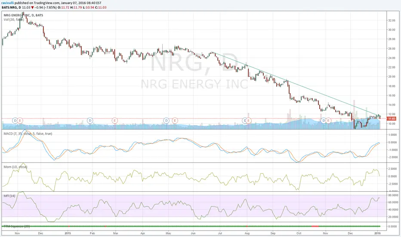Click the Dec label under 2015 data
The width and height of the screenshot is (401, 237).
[x=350, y=233]
